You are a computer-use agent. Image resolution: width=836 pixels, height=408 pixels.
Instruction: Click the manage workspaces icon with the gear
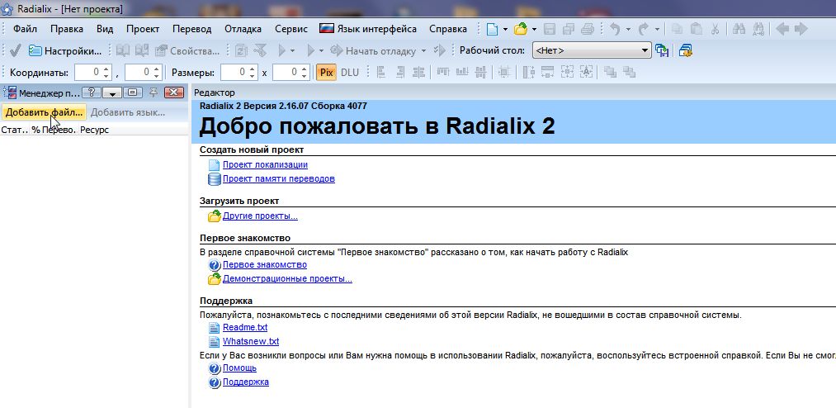pos(686,51)
